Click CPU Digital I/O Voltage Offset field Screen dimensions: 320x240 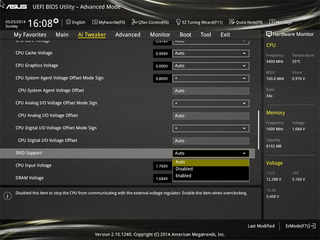pyautogui.click(x=211, y=141)
